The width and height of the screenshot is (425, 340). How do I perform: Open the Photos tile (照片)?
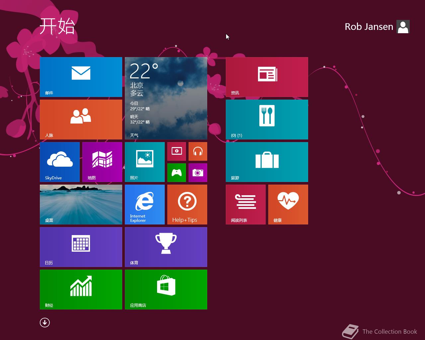tap(145, 162)
